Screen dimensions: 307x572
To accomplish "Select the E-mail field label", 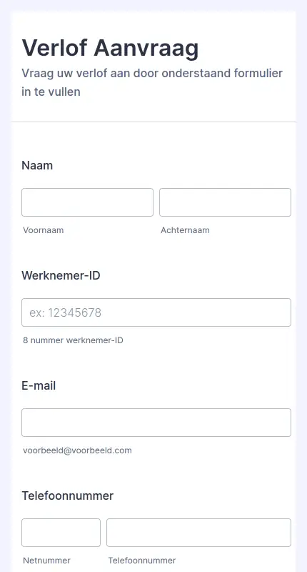I will 39,385.
